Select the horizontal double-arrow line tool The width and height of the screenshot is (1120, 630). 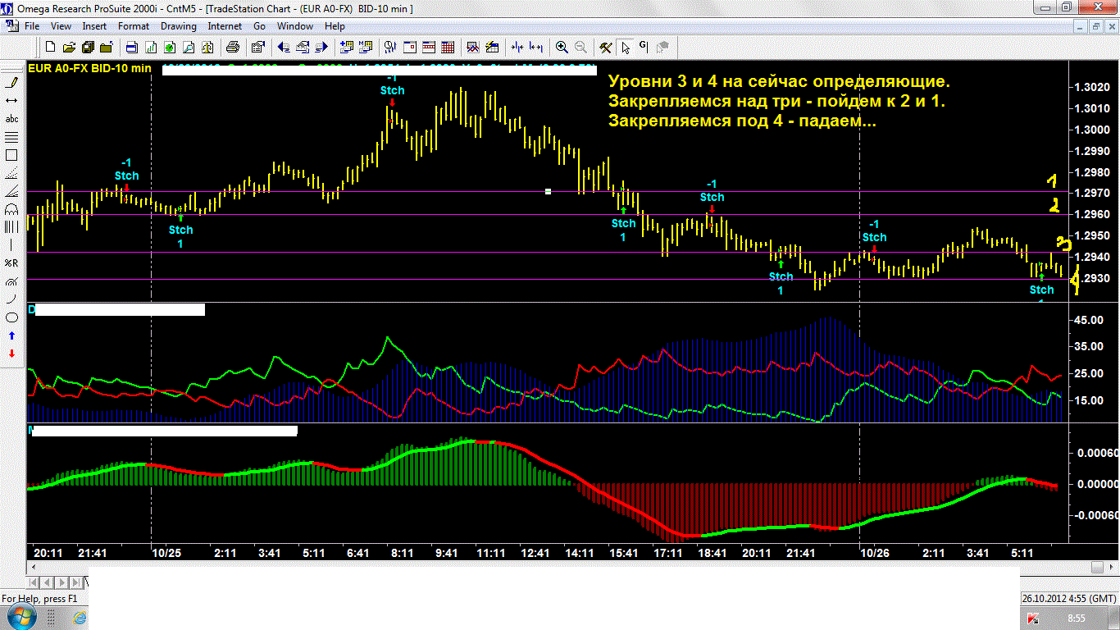click(x=11, y=100)
